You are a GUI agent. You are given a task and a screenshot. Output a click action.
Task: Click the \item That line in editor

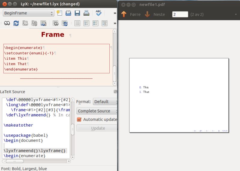click(15, 64)
